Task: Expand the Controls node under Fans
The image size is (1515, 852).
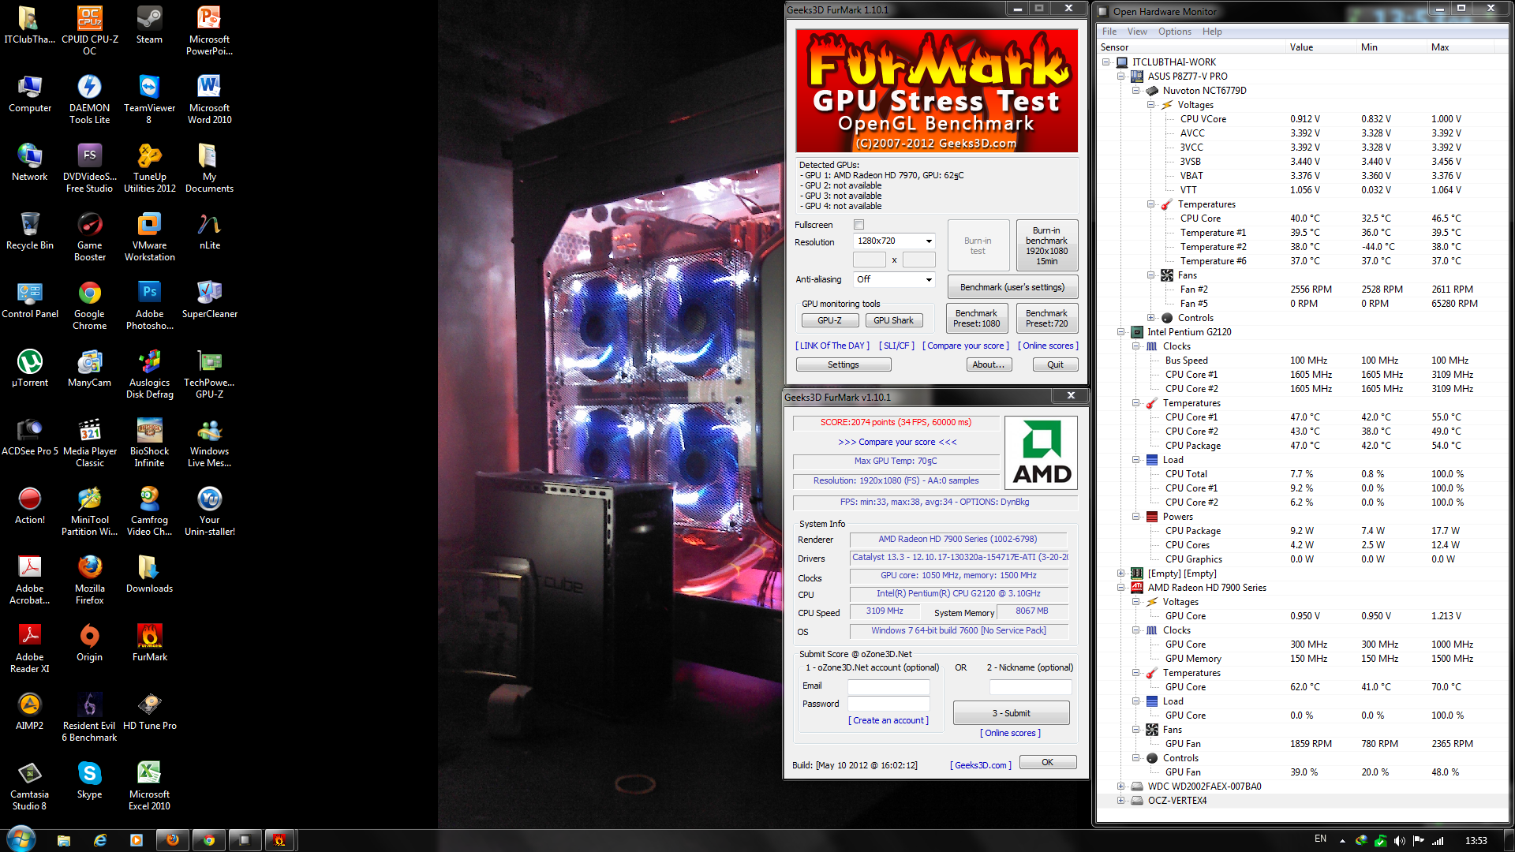Action: click(1151, 318)
